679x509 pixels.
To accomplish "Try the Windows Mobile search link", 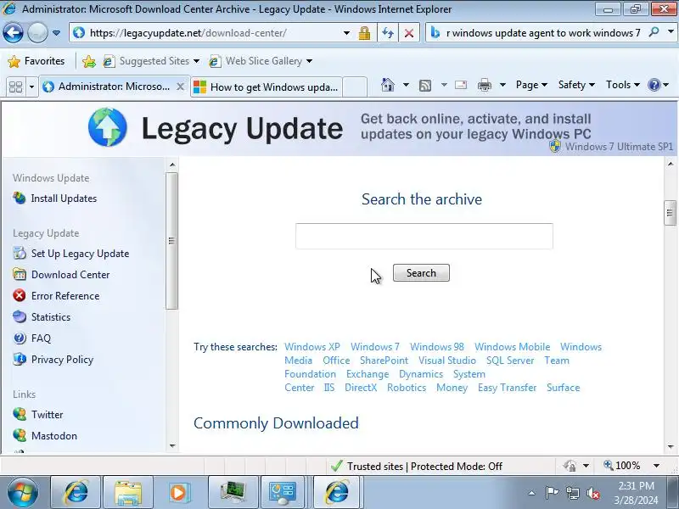I will click(x=513, y=347).
